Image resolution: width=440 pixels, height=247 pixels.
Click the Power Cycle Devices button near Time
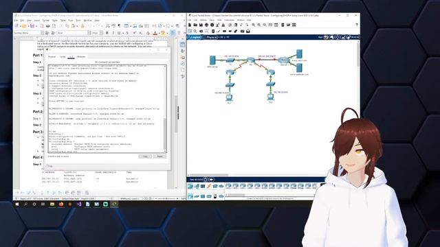(x=206, y=180)
